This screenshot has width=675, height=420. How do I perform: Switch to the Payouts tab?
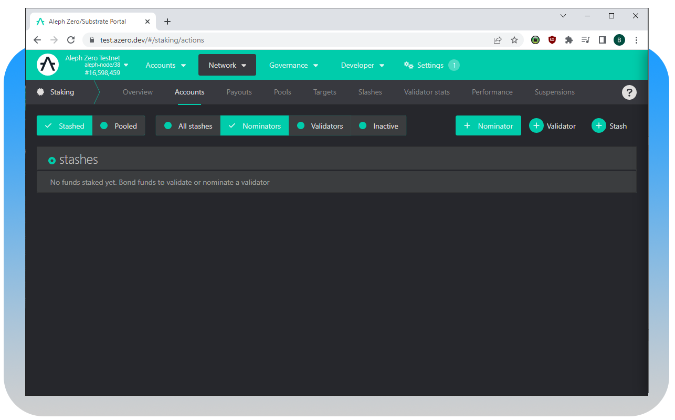point(239,92)
